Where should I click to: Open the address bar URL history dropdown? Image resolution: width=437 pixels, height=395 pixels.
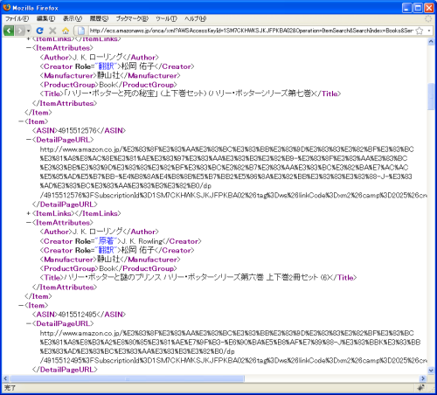(429, 31)
